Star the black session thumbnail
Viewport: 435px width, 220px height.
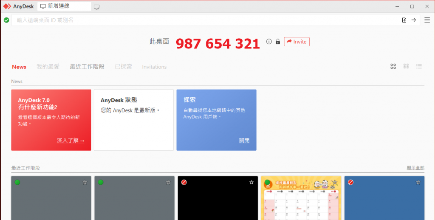pos(251,182)
